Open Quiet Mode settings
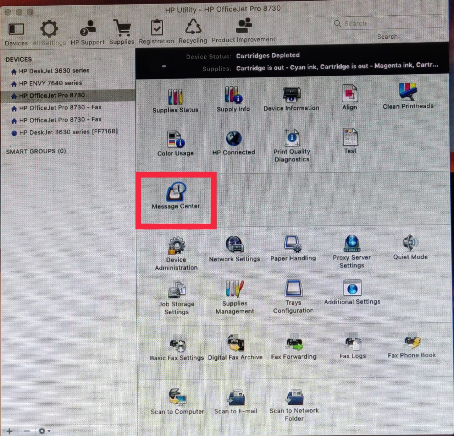Viewport: 454px width, 436px height. pyautogui.click(x=410, y=247)
